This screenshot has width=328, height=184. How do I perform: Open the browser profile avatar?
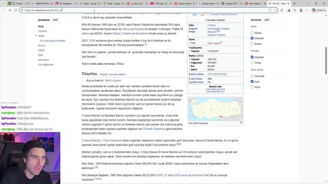pyautogui.click(x=301, y=10)
